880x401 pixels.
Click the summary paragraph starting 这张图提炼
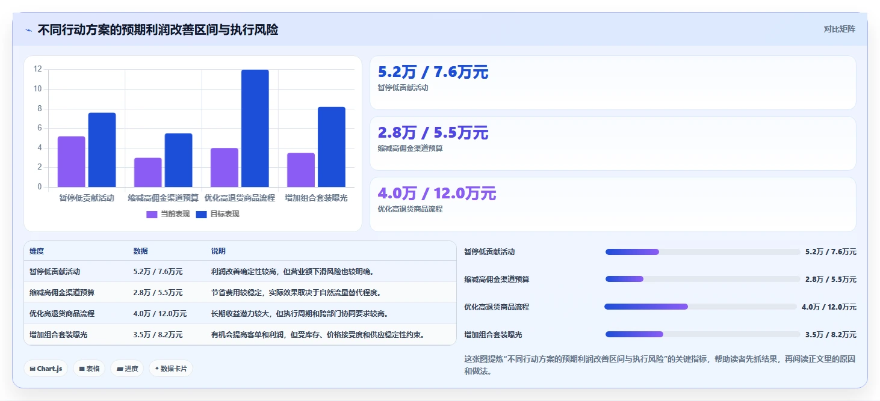click(x=660, y=365)
